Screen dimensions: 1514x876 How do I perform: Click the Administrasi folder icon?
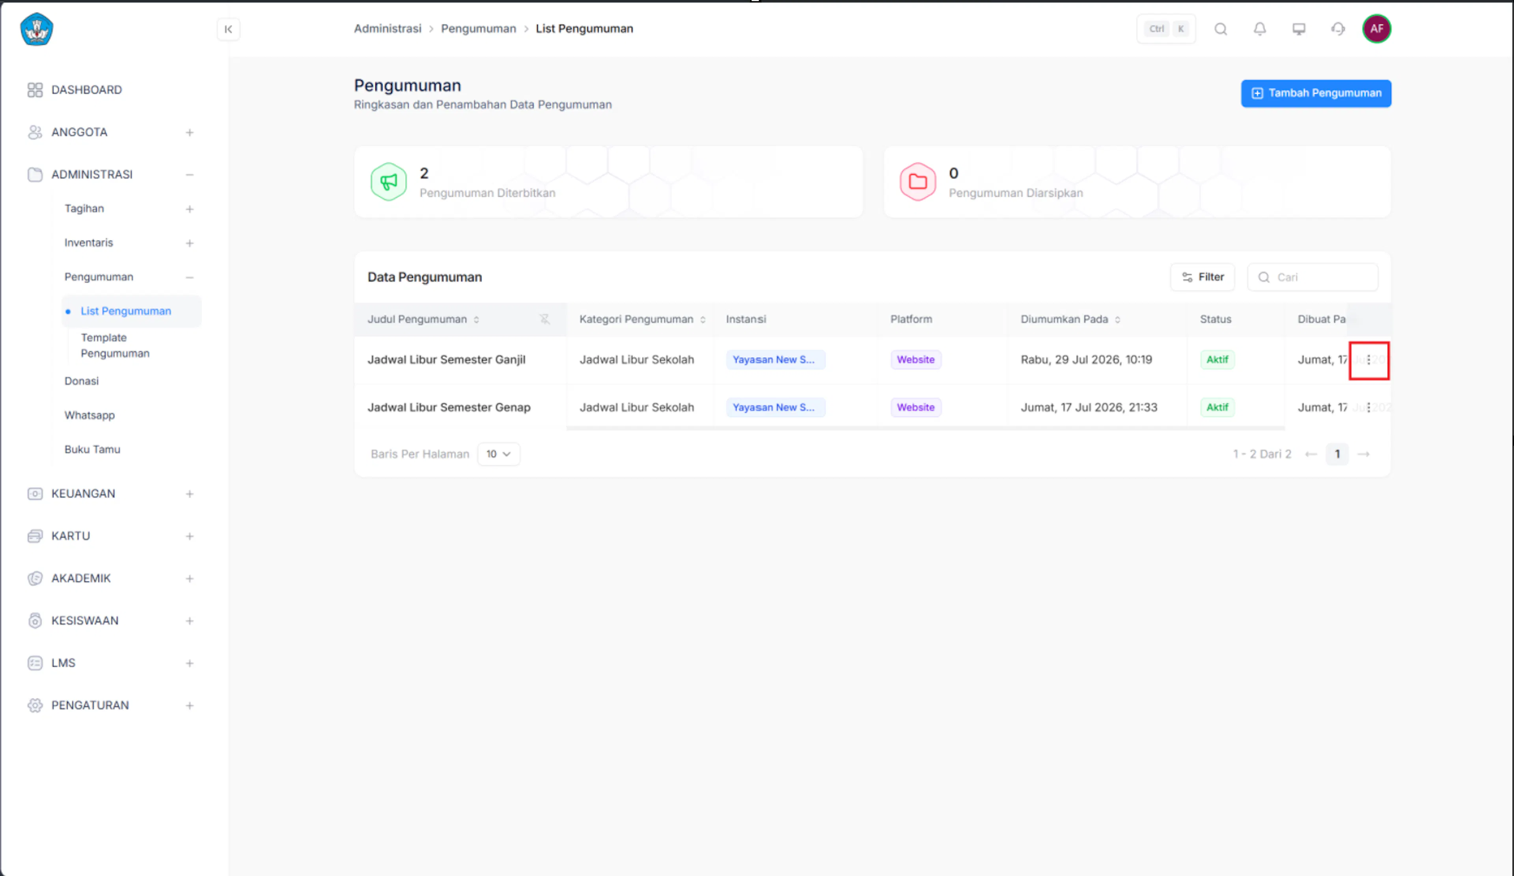[x=35, y=174]
